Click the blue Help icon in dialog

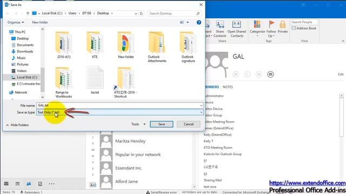pyautogui.click(x=199, y=23)
